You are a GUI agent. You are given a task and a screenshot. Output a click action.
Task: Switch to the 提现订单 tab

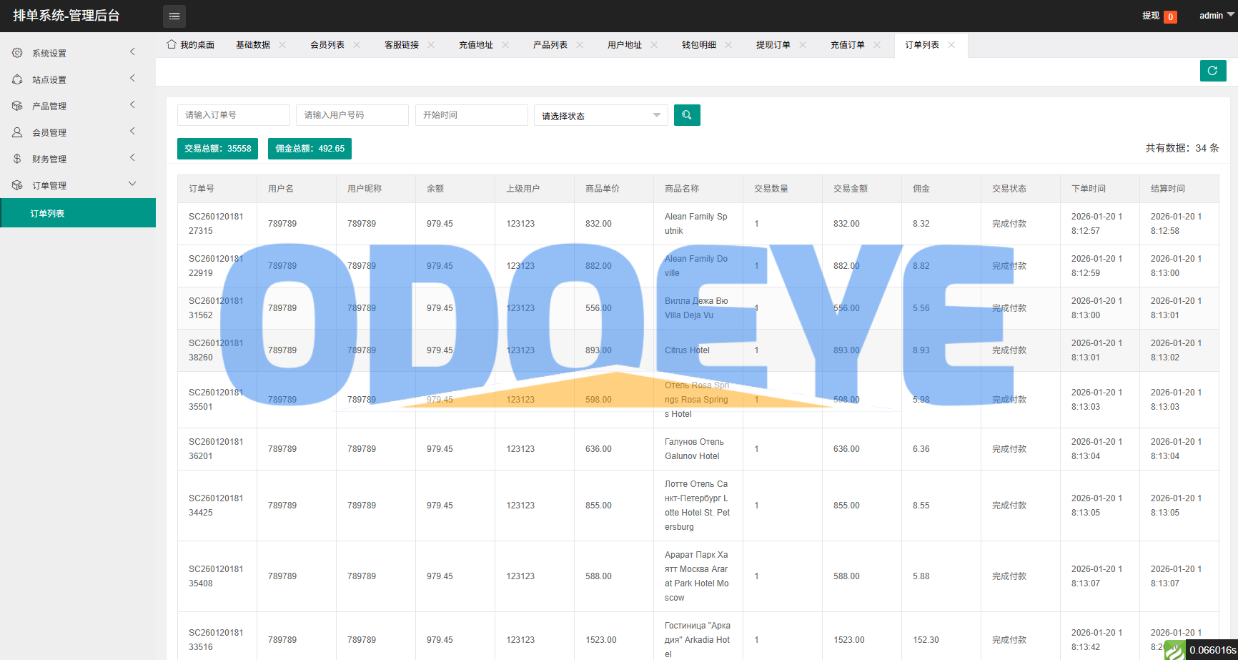tap(773, 44)
